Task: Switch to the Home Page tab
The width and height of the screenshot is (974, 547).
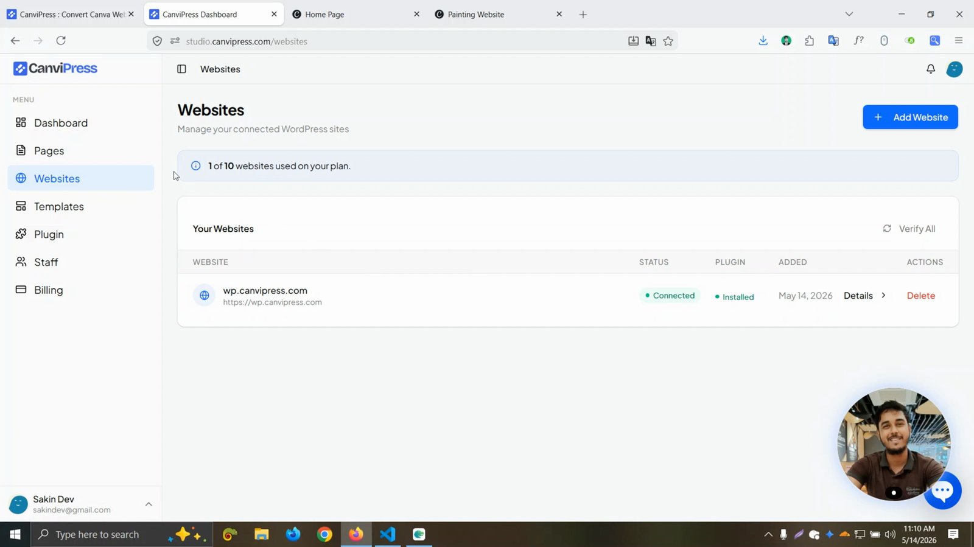Action: 356,14
